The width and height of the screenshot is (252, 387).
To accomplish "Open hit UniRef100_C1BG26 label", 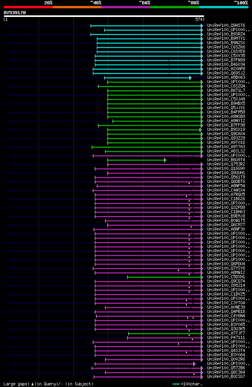I will [x=226, y=199].
